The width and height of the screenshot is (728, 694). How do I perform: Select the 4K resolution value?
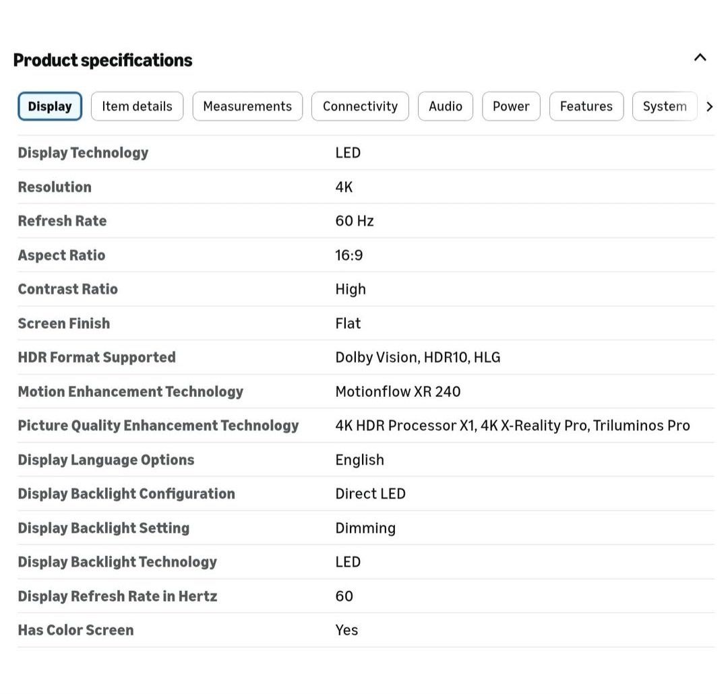point(344,187)
